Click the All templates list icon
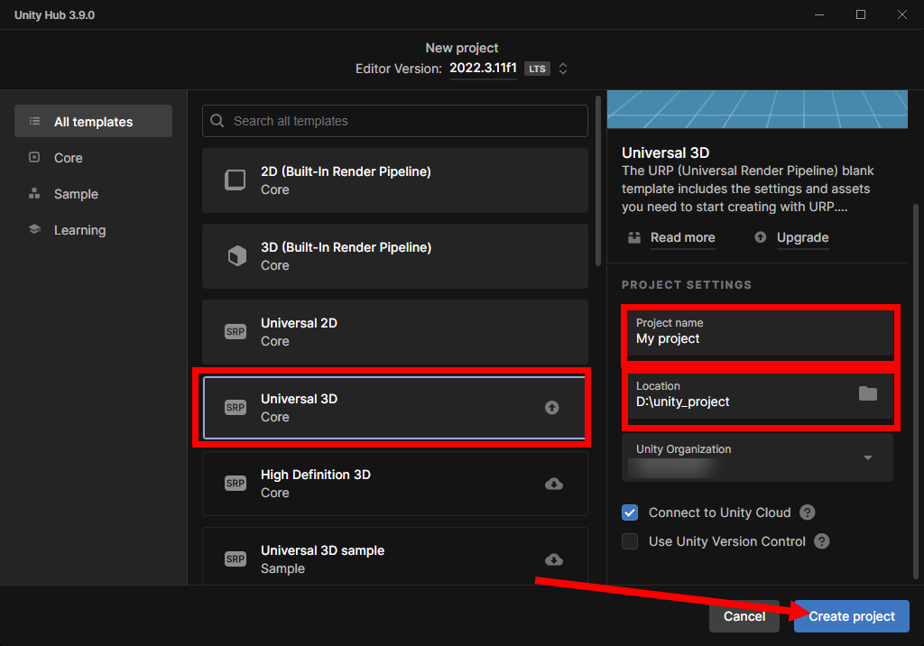Image resolution: width=924 pixels, height=646 pixels. [35, 122]
